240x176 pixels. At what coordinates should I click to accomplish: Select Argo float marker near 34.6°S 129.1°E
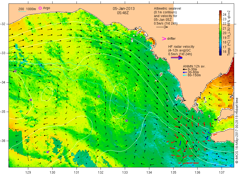pos(31,100)
